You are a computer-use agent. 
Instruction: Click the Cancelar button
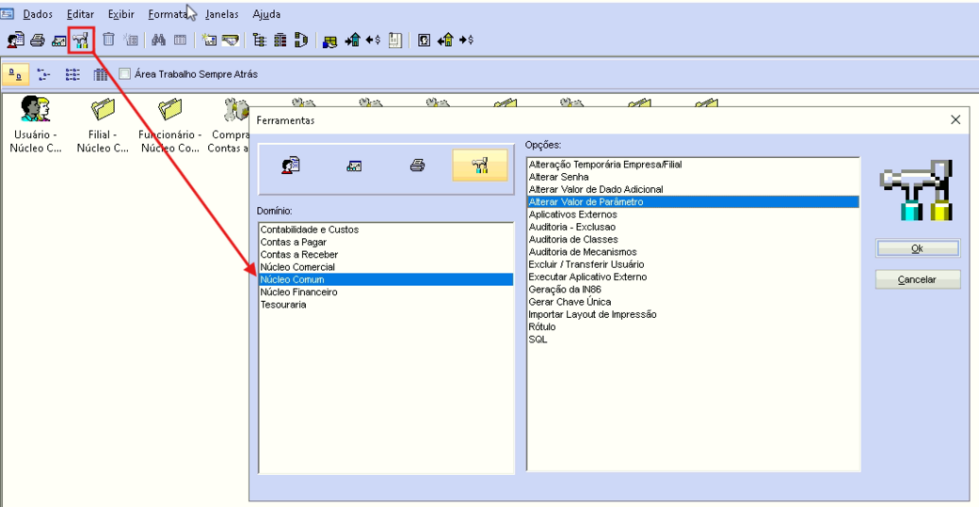[x=917, y=279]
